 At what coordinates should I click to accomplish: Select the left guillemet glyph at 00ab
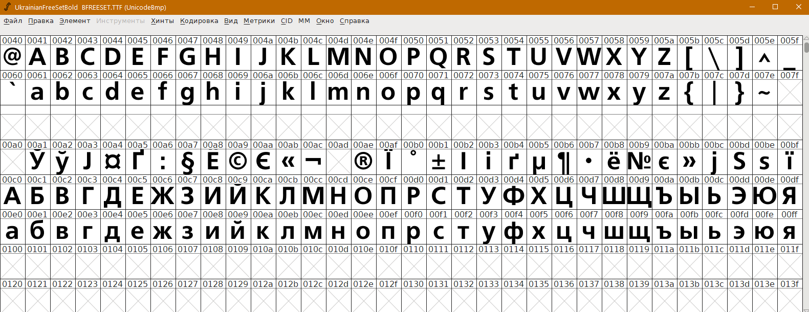[288, 162]
